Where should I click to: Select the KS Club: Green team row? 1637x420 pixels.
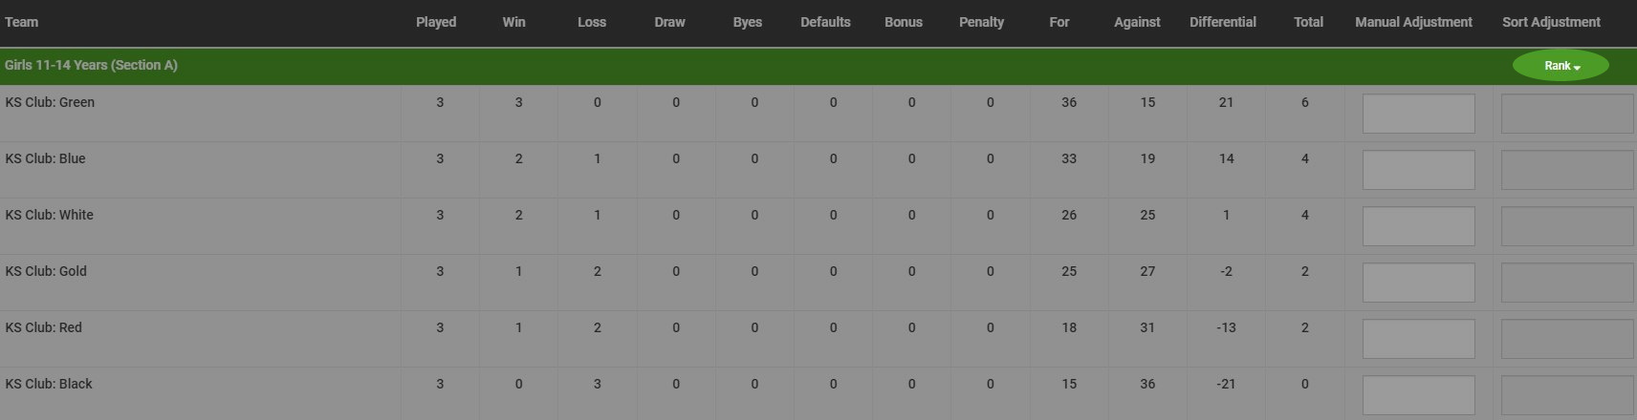tap(818, 114)
